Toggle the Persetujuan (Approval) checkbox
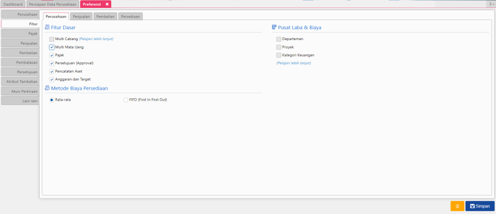 (x=52, y=63)
